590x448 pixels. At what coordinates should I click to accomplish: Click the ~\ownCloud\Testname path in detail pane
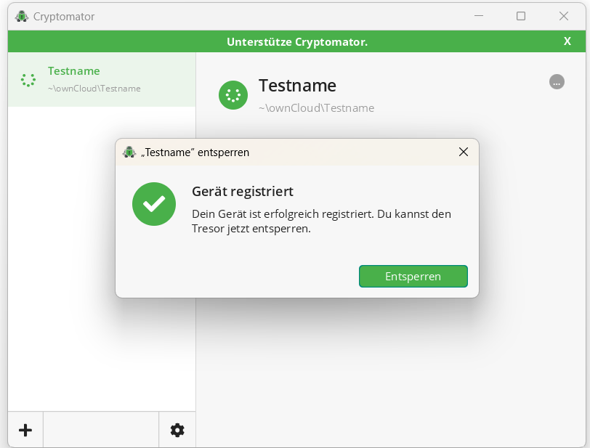(x=316, y=108)
